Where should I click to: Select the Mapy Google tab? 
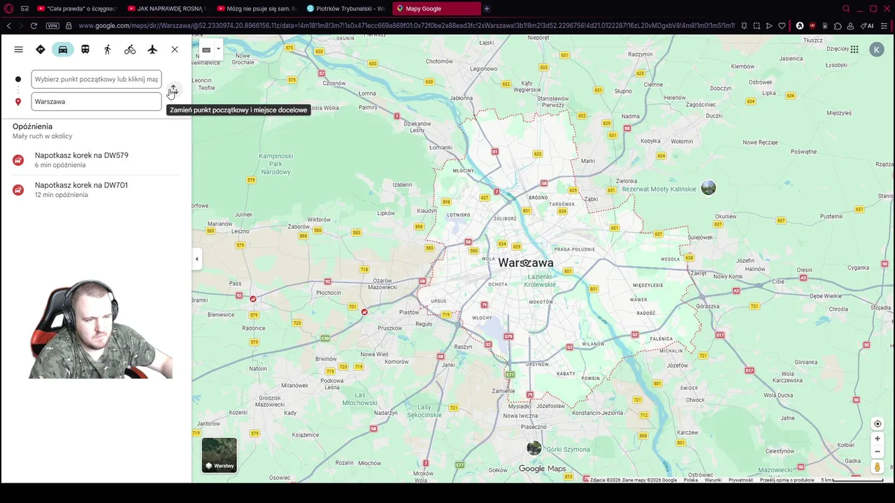tap(436, 8)
